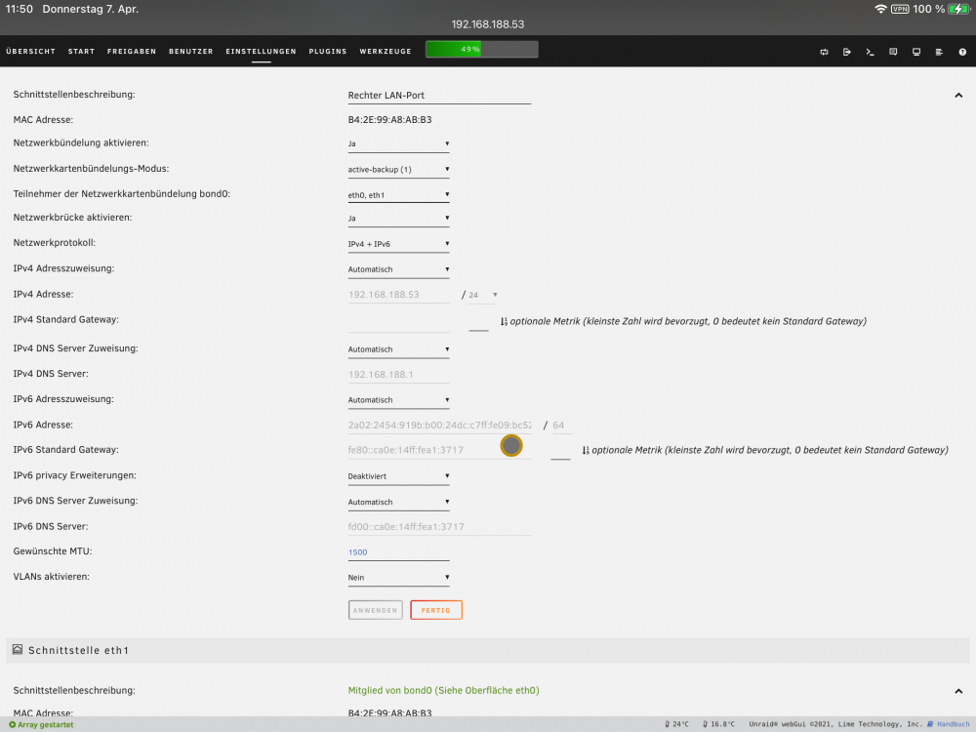Open IPv4 DNS Server Zuweisung dropdown

click(x=398, y=349)
